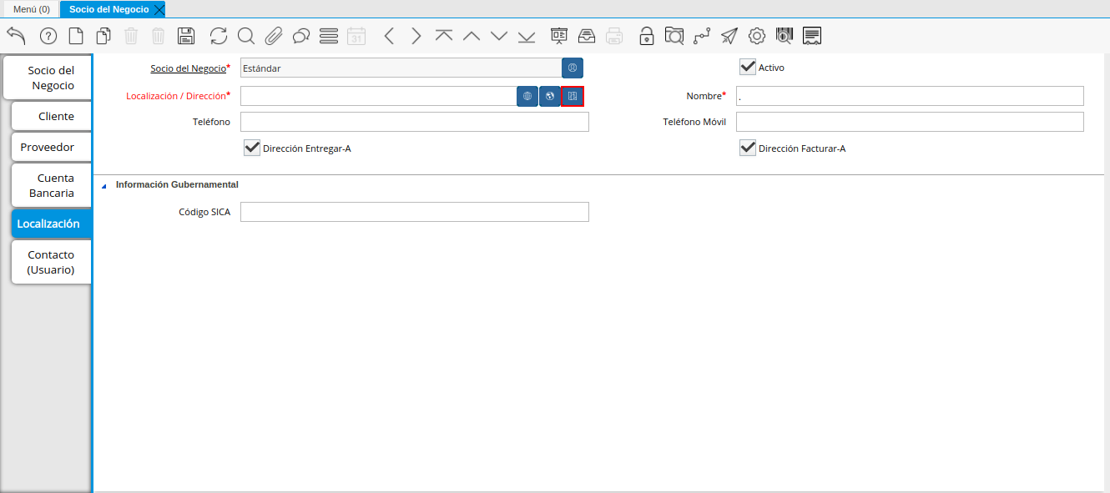Go to detail tab with right chevron

point(416,36)
